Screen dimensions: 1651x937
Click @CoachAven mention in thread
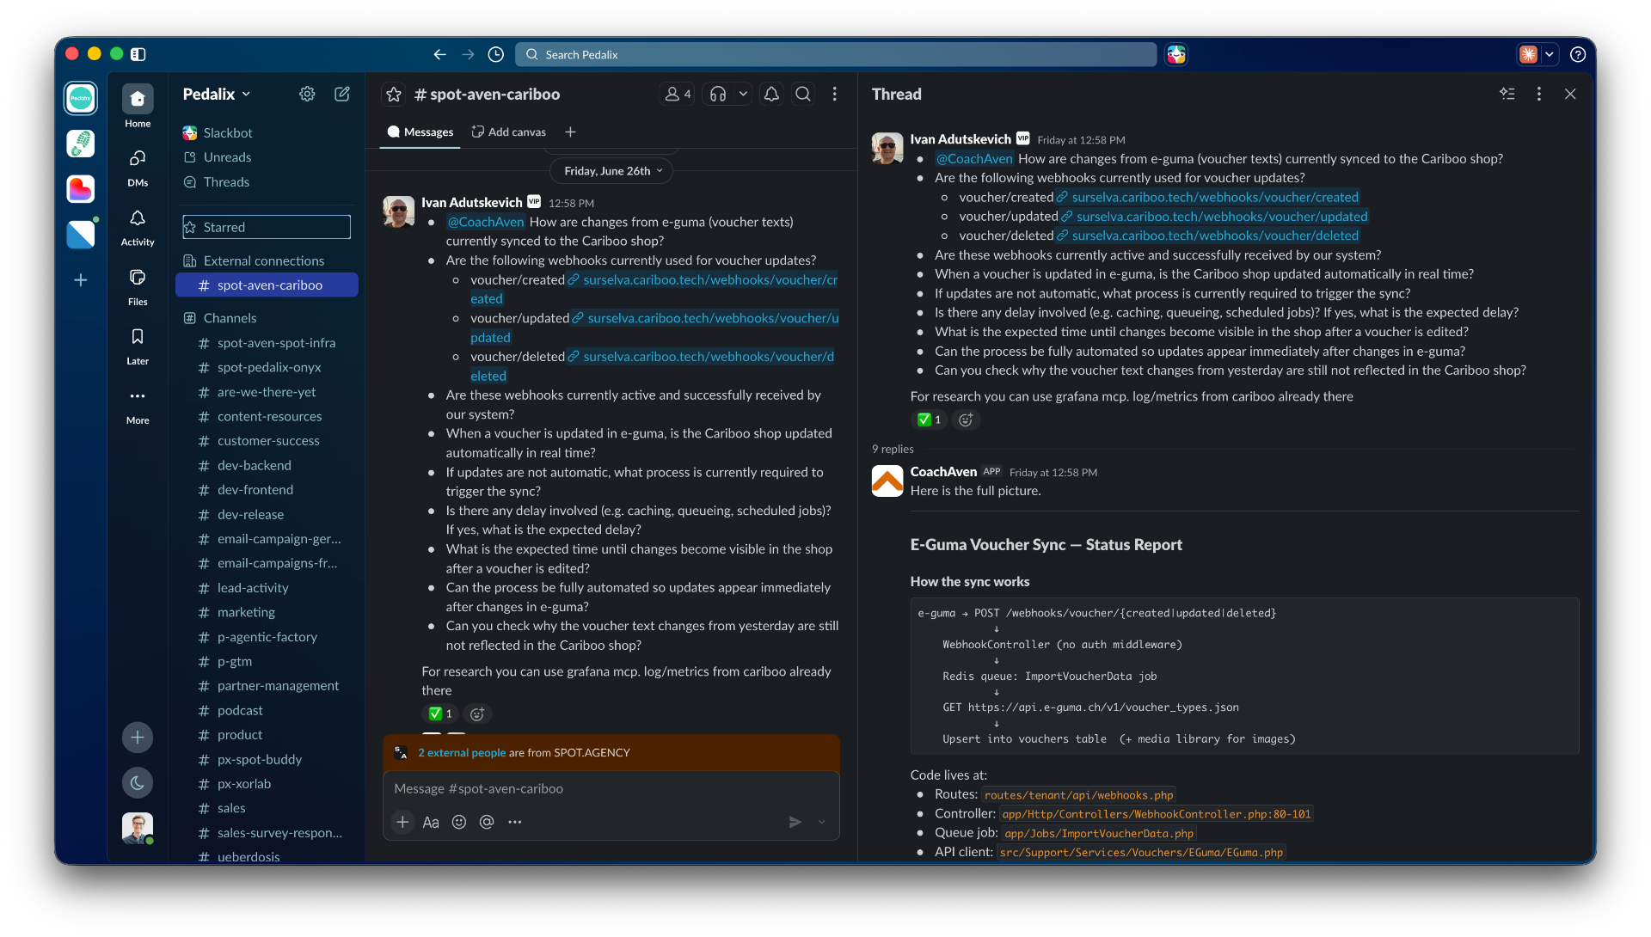[974, 159]
